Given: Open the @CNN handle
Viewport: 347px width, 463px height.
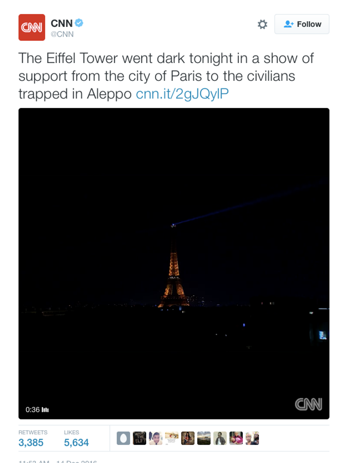Looking at the screenshot, I should [62, 34].
